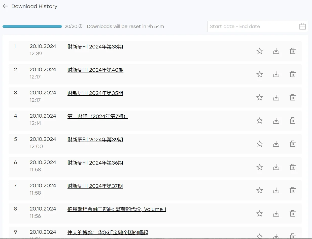Trash the 第一财经 (2024年第7期) entry

[293, 121]
